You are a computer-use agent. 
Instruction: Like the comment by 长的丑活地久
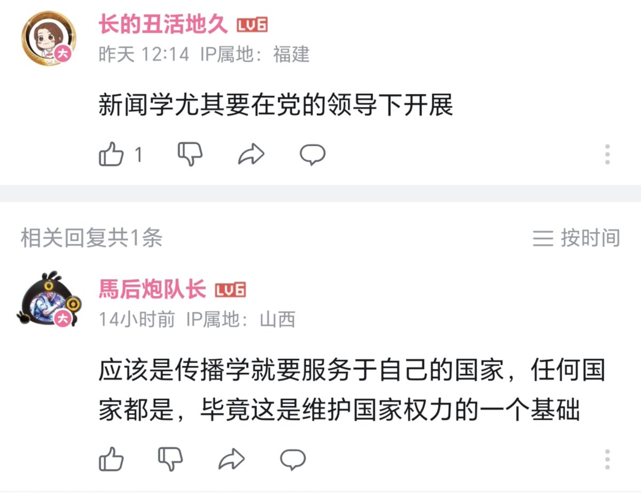112,155
